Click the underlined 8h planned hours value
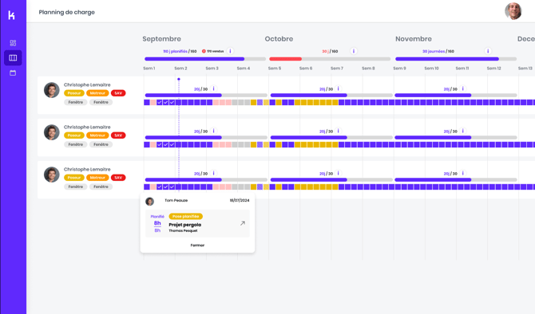The image size is (535, 314). tap(157, 223)
